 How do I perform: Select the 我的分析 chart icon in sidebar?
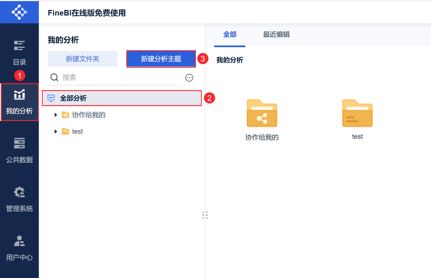[19, 94]
